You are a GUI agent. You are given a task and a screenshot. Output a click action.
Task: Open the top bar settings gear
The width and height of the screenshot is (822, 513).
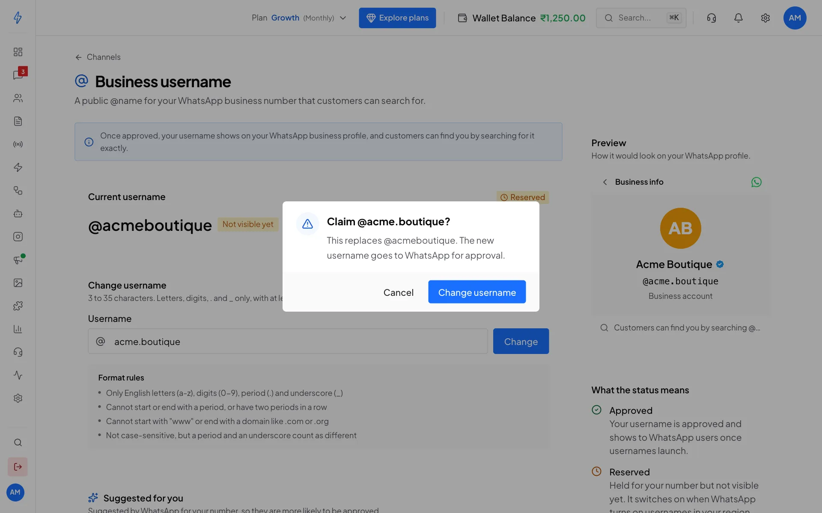click(x=765, y=18)
